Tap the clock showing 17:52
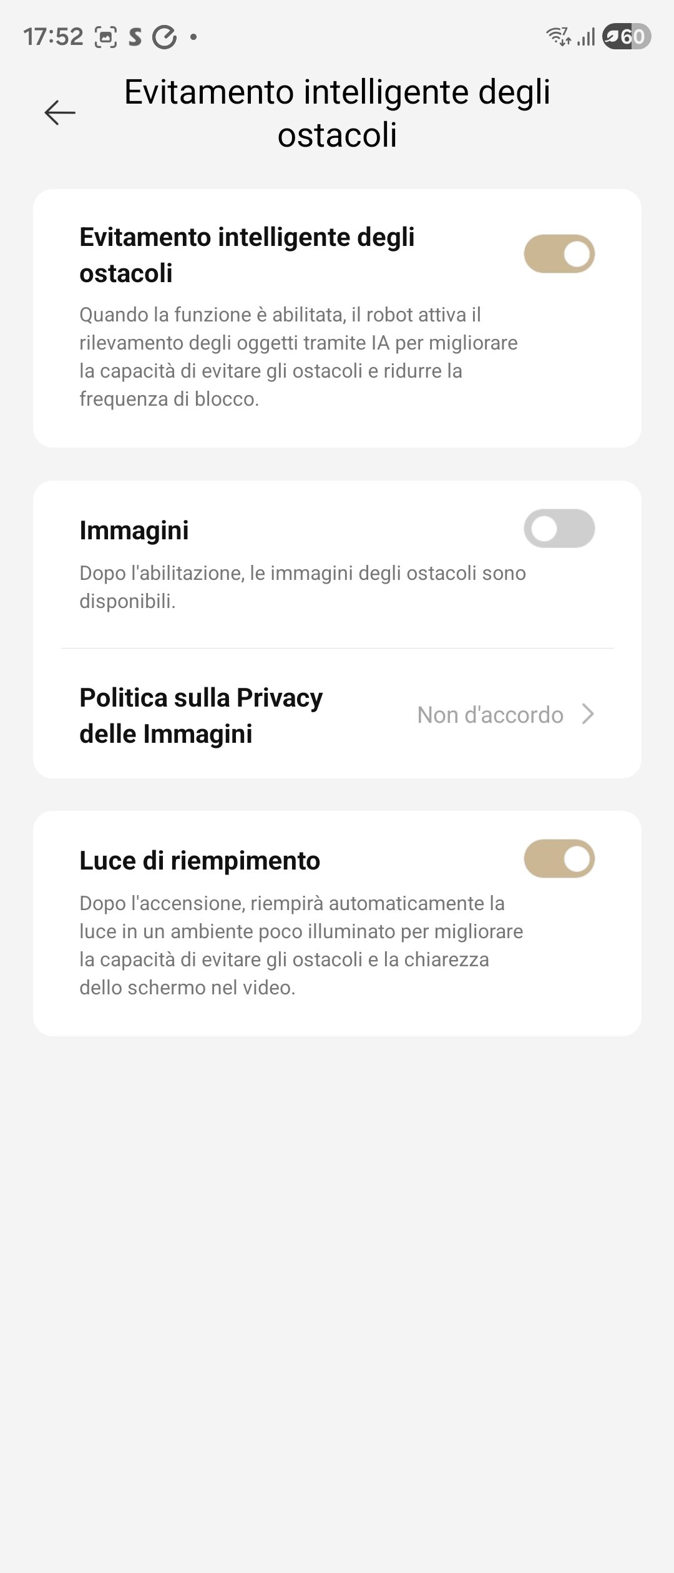Viewport: 674px width, 1573px height. (53, 37)
